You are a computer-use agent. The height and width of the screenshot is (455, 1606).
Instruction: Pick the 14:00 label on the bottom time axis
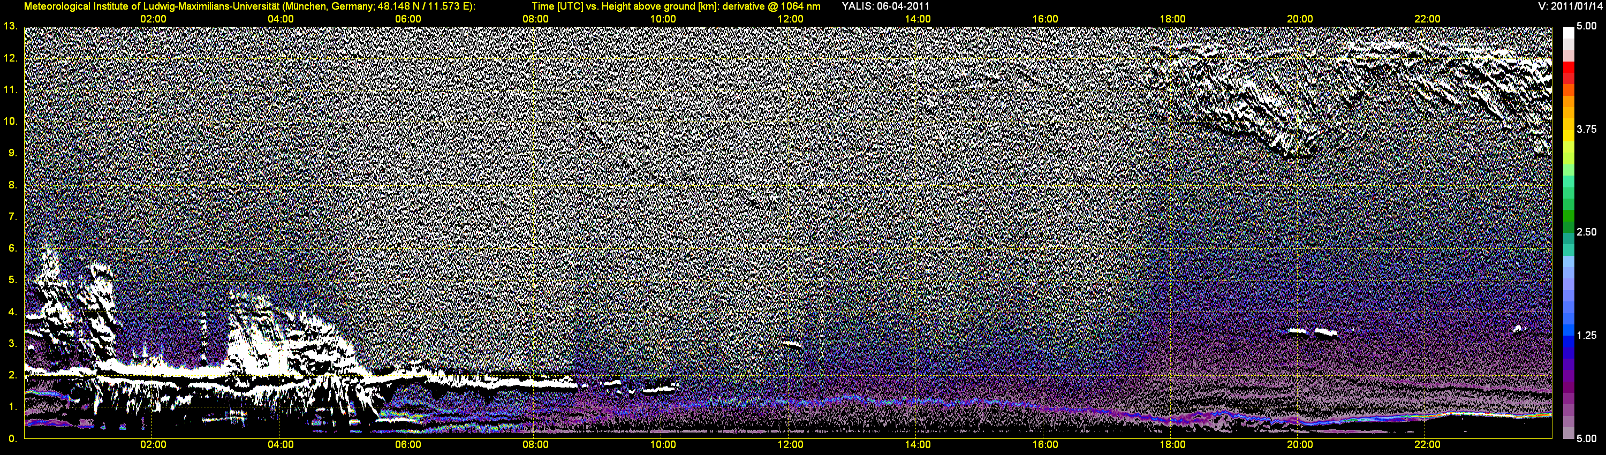pyautogui.click(x=918, y=445)
